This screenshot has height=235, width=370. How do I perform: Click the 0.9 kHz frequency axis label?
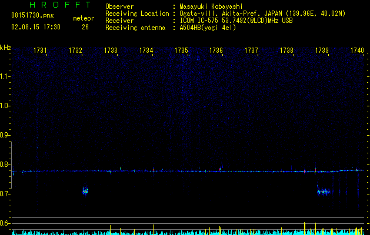coord(5,135)
